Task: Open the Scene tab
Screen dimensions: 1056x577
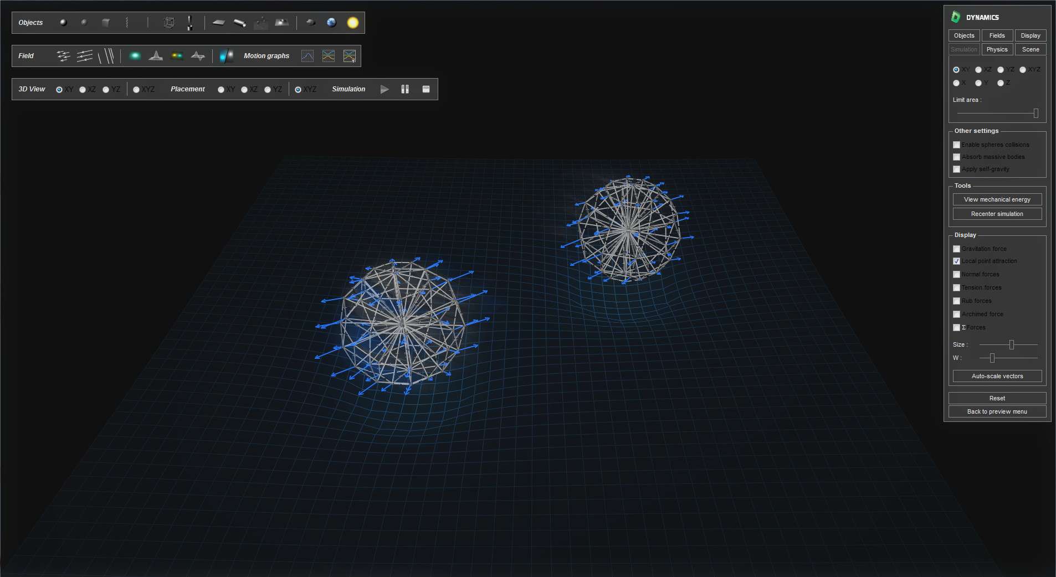Action: [1031, 49]
